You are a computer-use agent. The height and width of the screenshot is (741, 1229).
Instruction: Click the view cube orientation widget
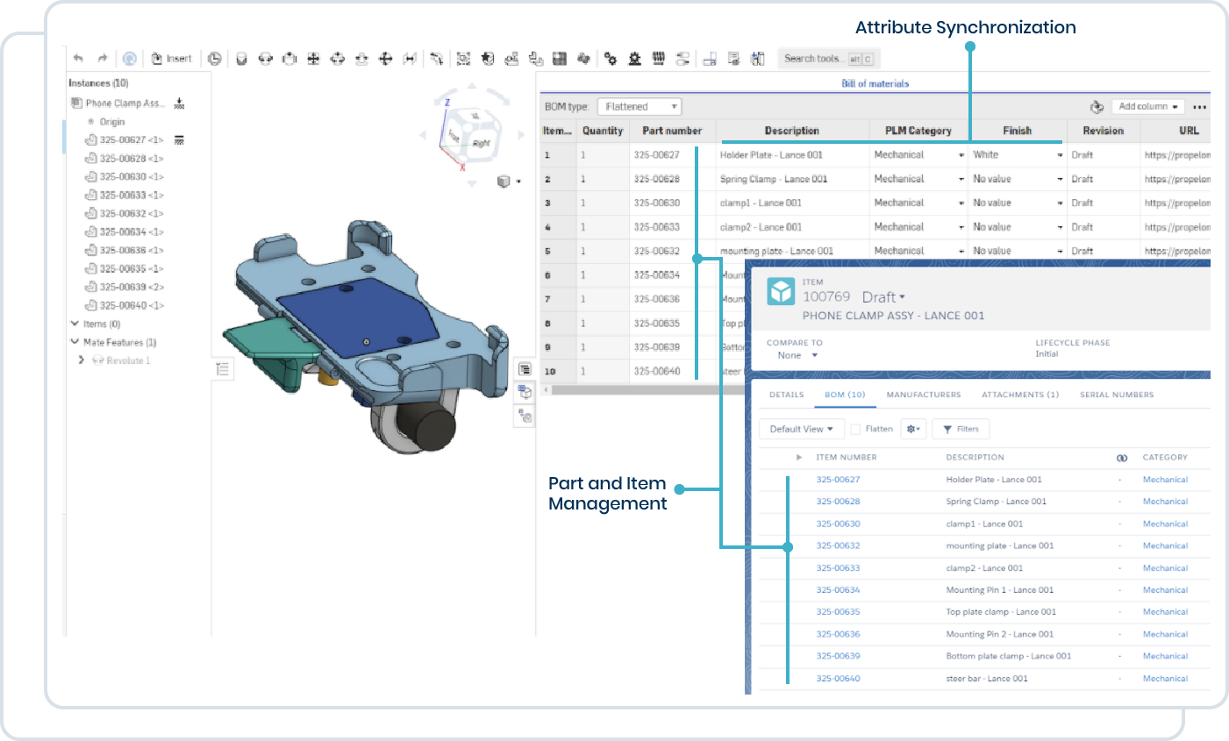473,134
